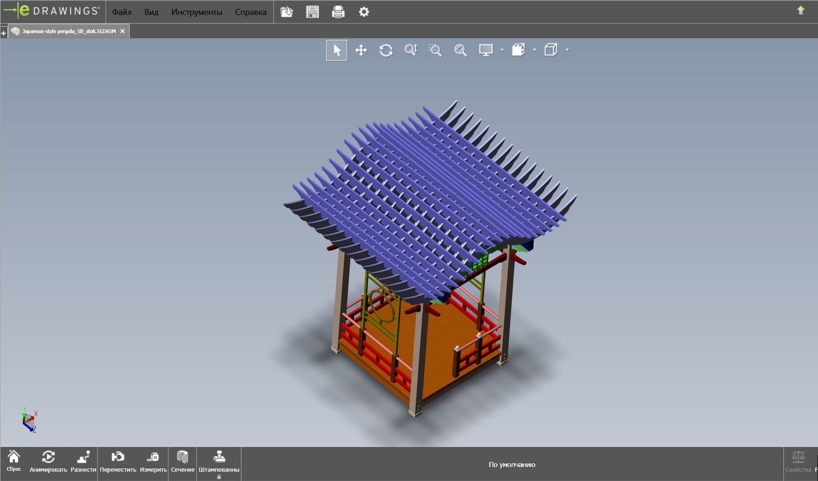
Task: Click the Разнести (Explode) icon
Action: click(83, 463)
